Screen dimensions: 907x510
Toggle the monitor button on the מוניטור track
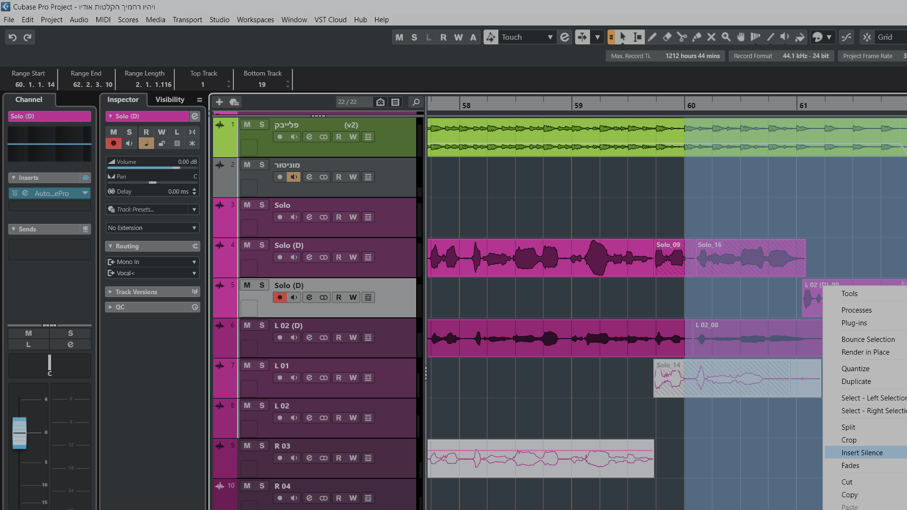pos(294,177)
